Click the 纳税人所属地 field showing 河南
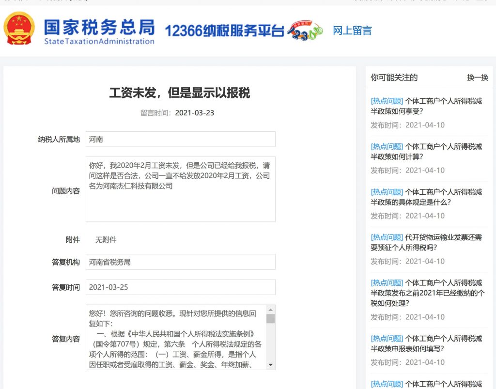Image resolution: width=496 pixels, height=389 pixels. pyautogui.click(x=180, y=139)
